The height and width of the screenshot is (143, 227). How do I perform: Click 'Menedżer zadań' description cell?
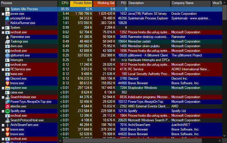tap(139, 41)
